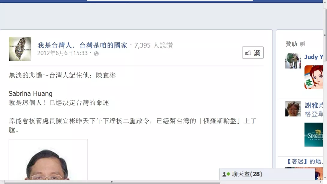Click the mahjong game ad image
The height and width of the screenshot is (184, 327).
[x=314, y=77]
